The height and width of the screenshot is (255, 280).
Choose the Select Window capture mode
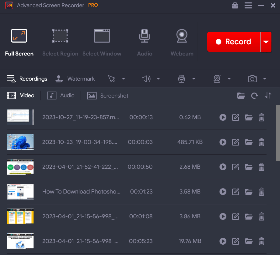coord(102,42)
